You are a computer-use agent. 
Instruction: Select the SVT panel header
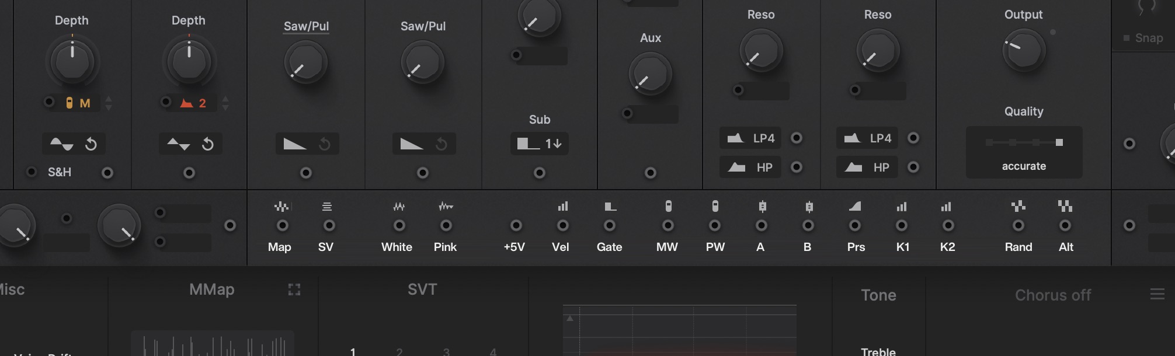[x=422, y=289]
